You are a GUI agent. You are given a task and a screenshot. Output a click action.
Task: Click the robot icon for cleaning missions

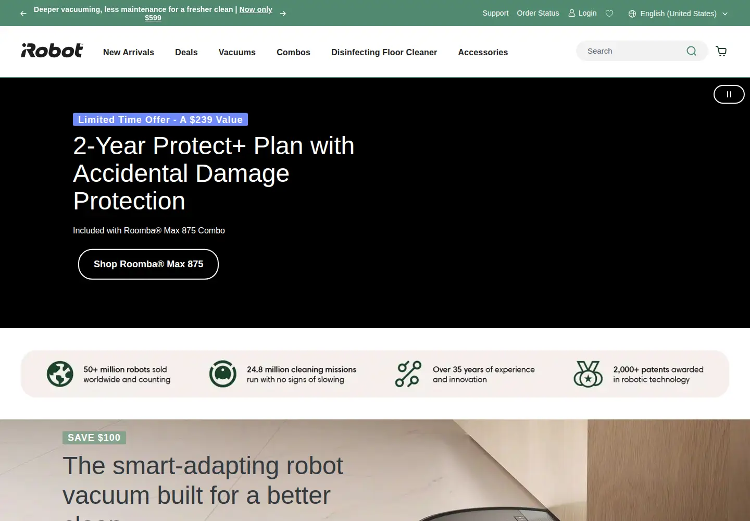pos(223,374)
